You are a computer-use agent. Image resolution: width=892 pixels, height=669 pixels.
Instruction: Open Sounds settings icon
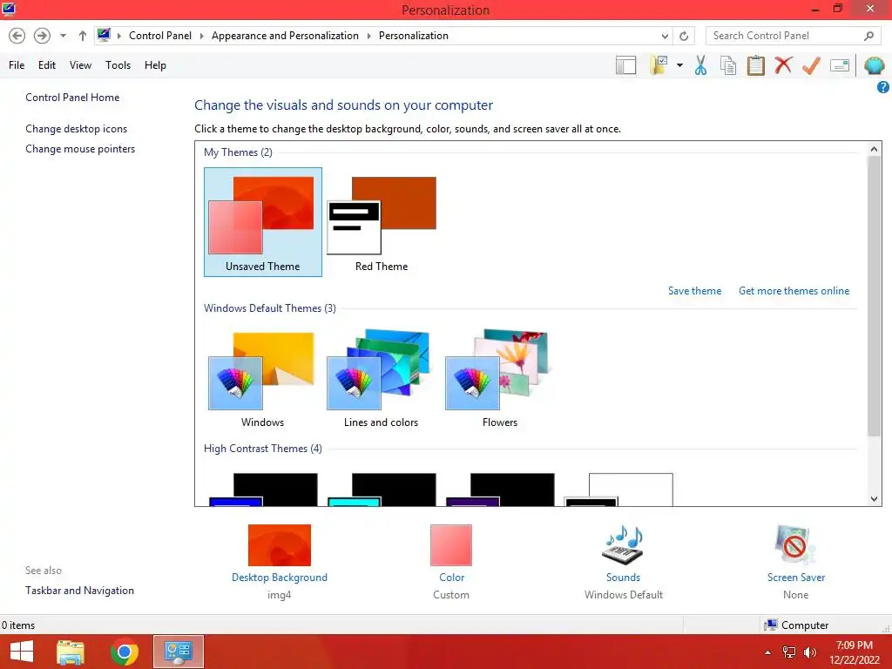click(623, 545)
